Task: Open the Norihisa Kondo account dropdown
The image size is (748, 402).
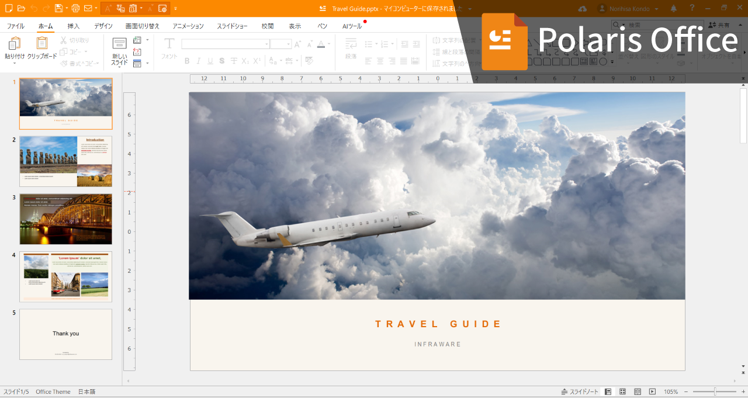Action: pyautogui.click(x=628, y=9)
